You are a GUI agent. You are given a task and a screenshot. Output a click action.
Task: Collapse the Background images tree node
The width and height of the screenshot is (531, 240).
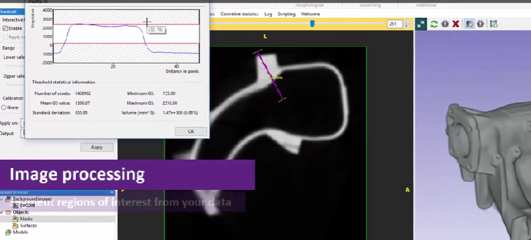pyautogui.click(x=2, y=199)
